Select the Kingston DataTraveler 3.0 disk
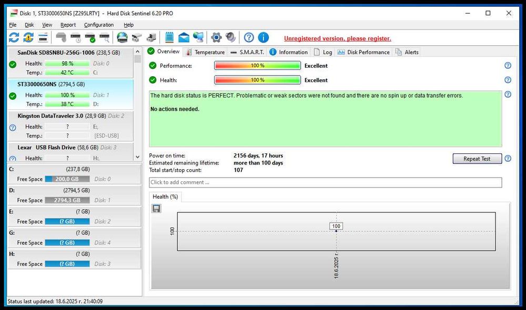 tap(70, 126)
